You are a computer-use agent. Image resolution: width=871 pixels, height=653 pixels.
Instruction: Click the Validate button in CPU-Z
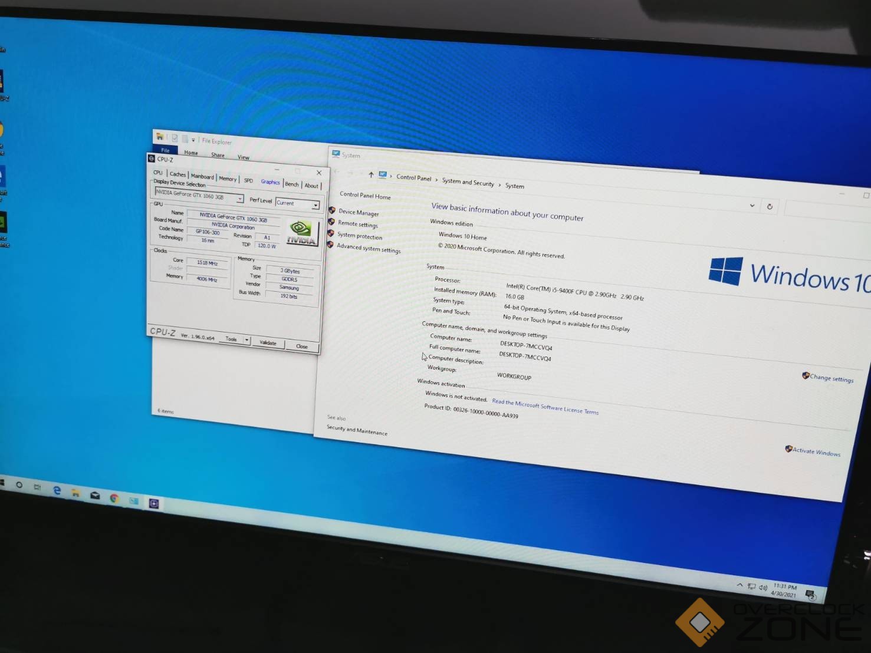click(268, 342)
